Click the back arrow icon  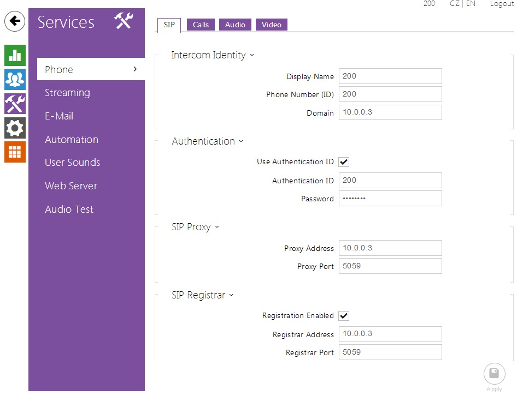coord(15,21)
